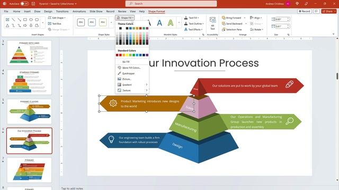Apply the second Abc shape style

pyautogui.click(x=92, y=22)
